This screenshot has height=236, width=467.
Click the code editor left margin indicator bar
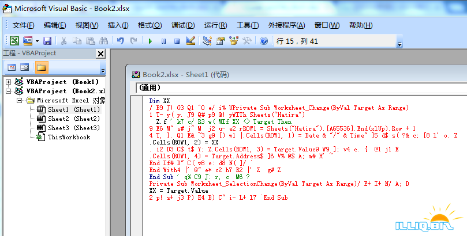(x=137, y=166)
